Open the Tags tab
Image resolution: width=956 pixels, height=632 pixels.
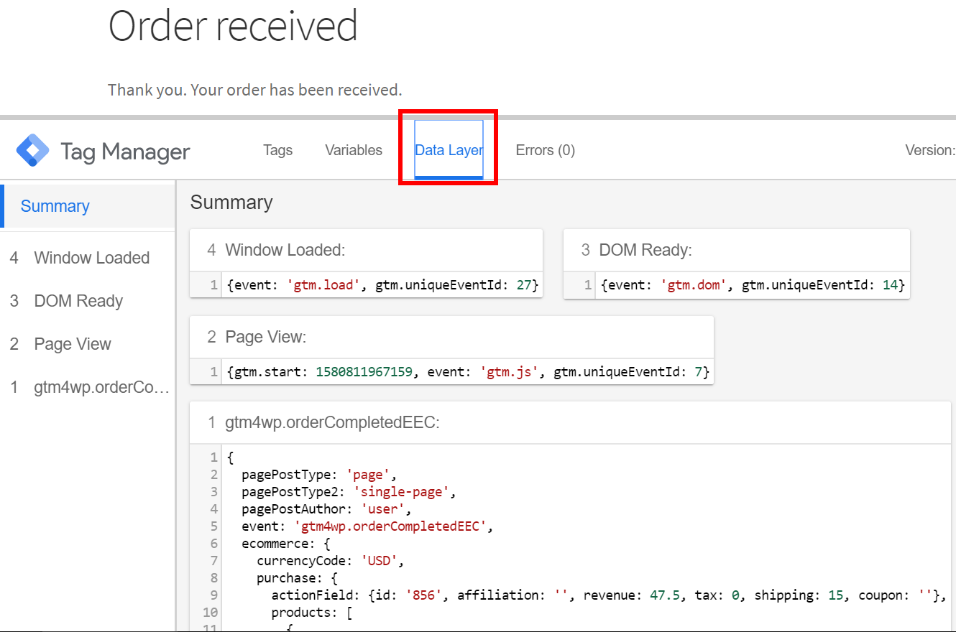click(277, 150)
